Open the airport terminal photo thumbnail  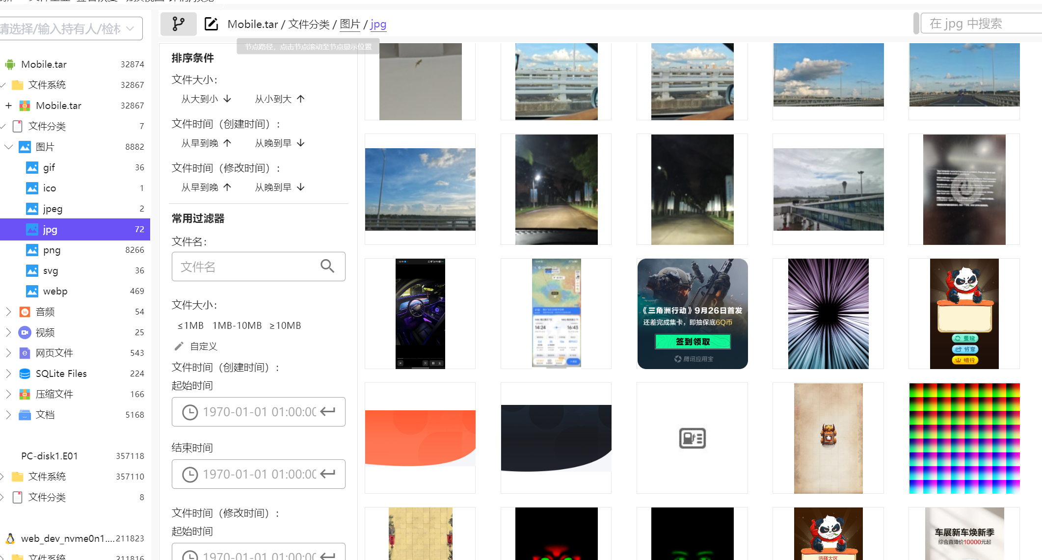click(828, 189)
